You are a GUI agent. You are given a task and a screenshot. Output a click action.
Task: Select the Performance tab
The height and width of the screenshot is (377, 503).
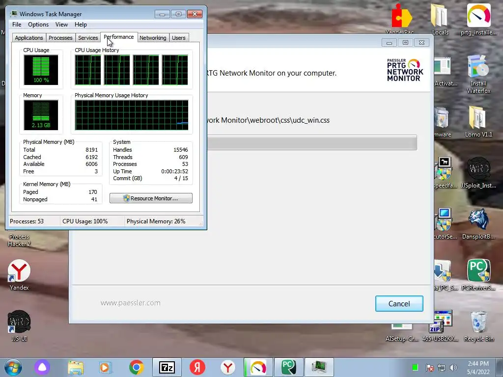pyautogui.click(x=119, y=37)
